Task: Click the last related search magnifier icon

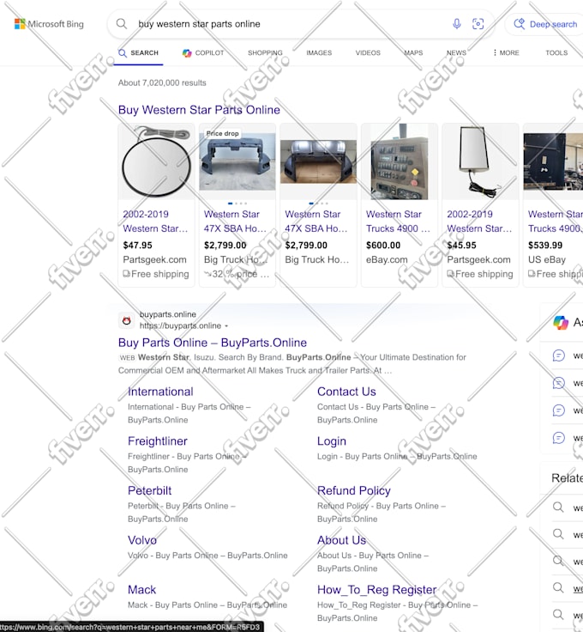Action: (x=558, y=614)
